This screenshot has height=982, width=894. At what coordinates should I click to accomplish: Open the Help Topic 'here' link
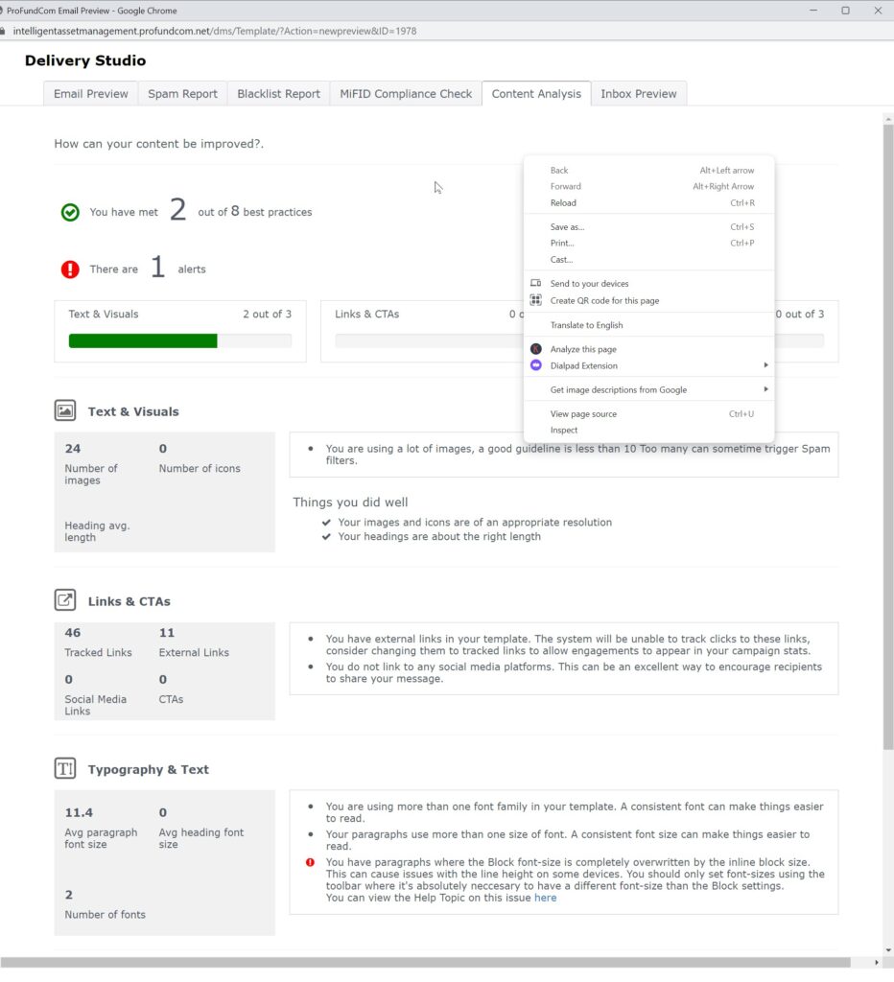545,898
